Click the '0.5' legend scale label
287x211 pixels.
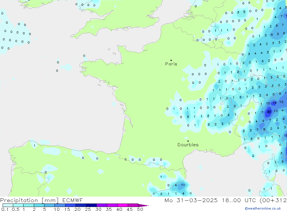[x=15, y=209]
